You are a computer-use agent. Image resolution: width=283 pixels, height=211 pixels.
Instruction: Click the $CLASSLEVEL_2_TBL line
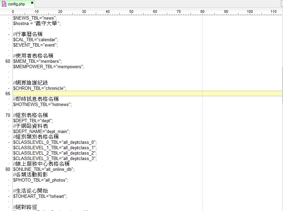(55, 153)
